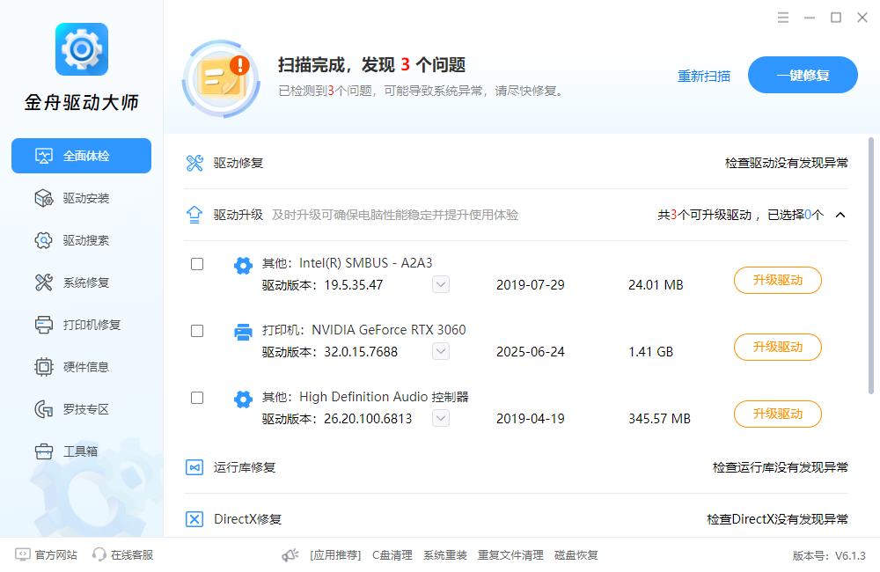Click the 在线客服 headset icon
This screenshot has width=880, height=572.
tap(99, 554)
